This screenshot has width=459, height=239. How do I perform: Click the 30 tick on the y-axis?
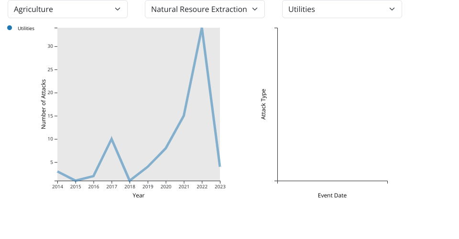coord(50,46)
